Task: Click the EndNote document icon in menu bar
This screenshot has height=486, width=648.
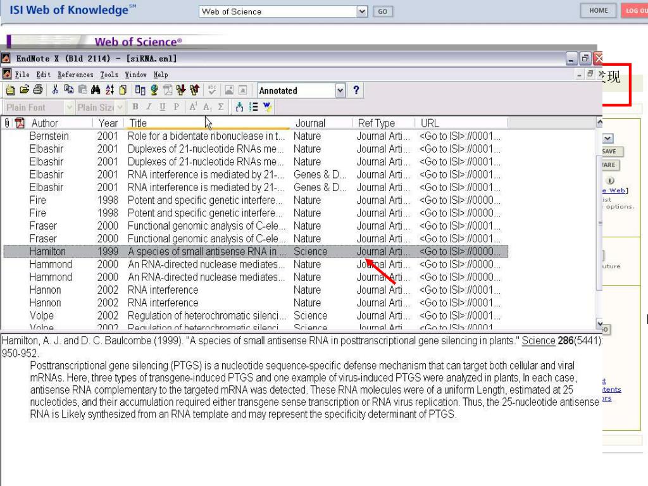Action: tap(6, 74)
